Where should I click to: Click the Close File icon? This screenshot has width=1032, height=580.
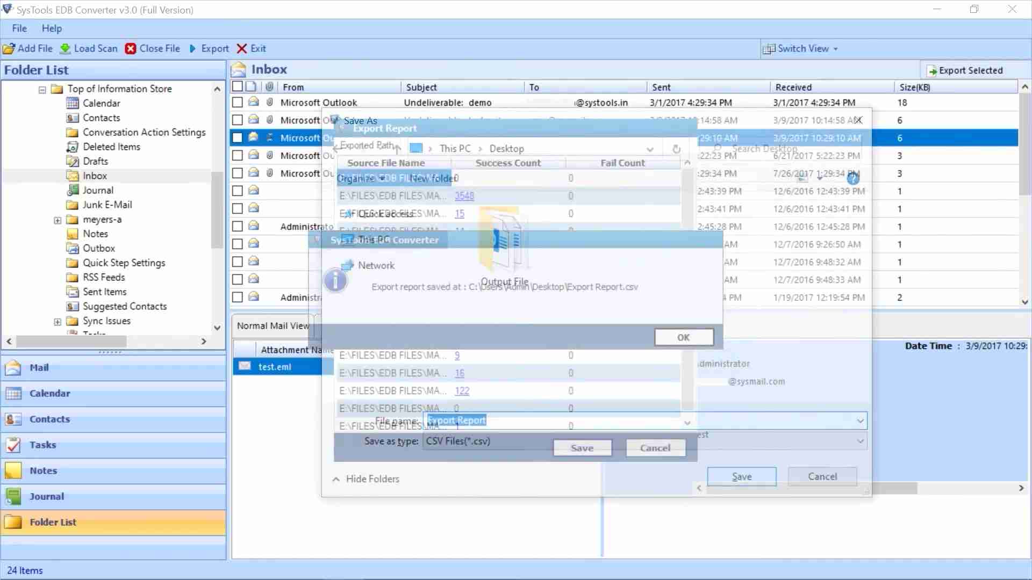131,48
